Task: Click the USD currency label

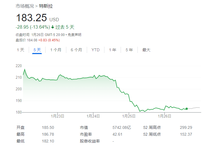Action: (x=54, y=20)
